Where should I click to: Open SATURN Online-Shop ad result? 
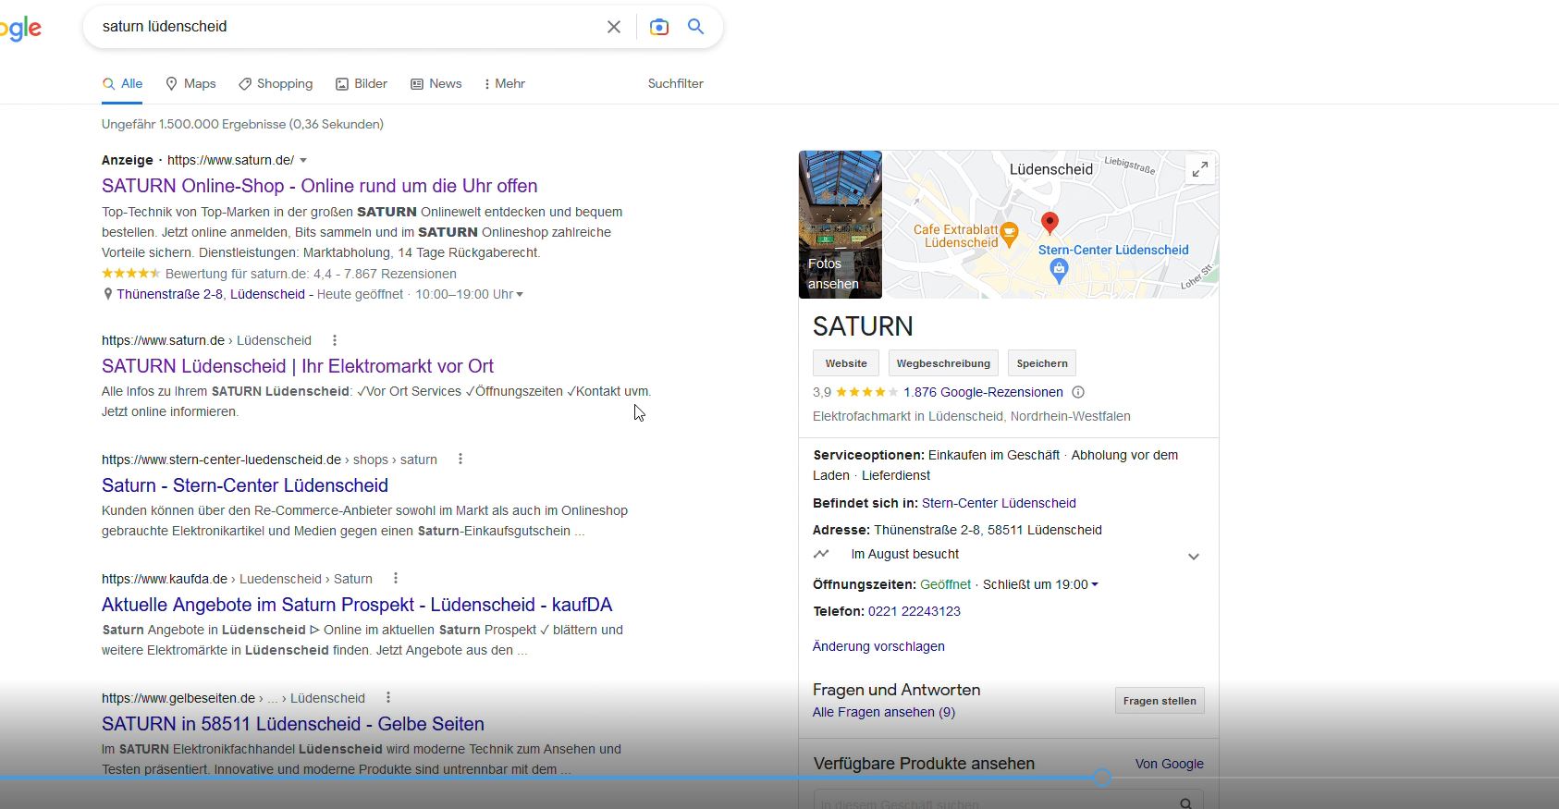coord(319,186)
